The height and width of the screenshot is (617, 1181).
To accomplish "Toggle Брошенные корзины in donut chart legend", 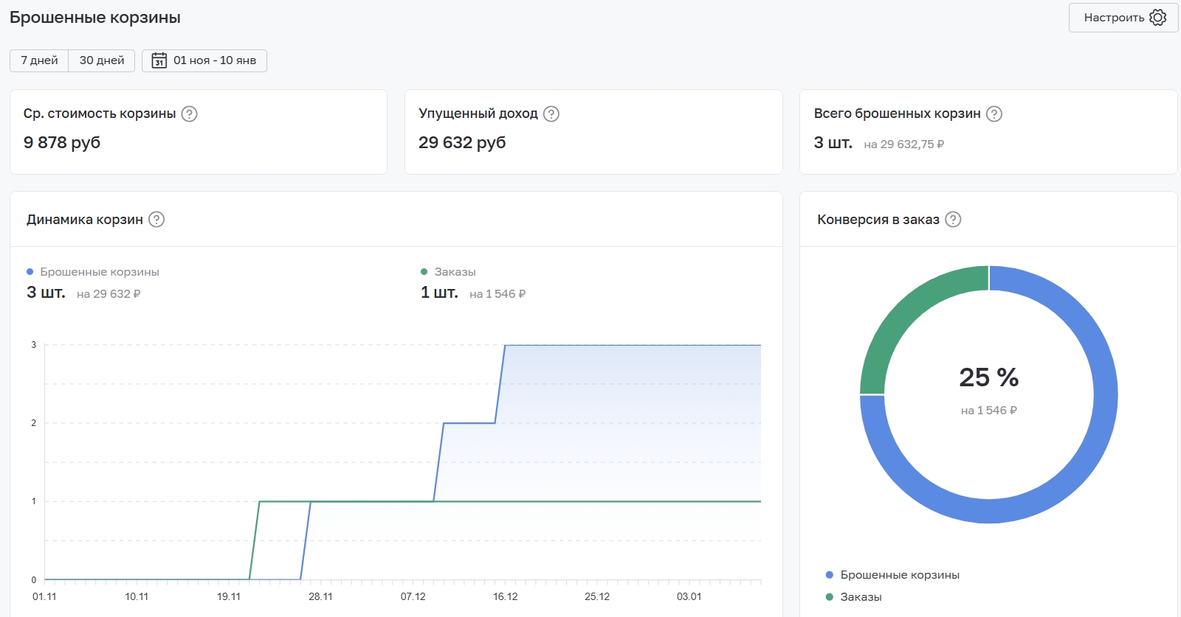I will tap(899, 575).
